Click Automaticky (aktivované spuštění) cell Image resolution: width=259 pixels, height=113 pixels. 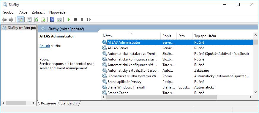221,76
